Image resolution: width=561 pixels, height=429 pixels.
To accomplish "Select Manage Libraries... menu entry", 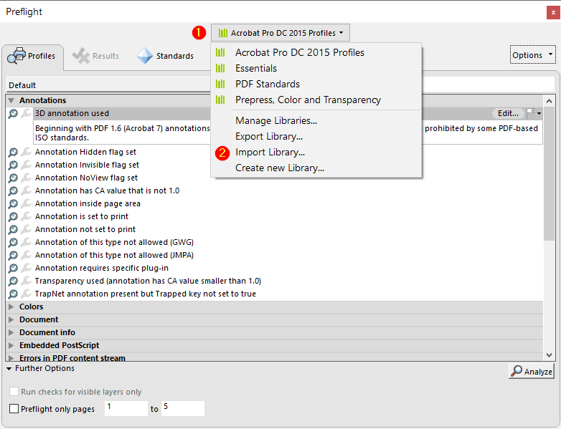I will click(x=275, y=121).
